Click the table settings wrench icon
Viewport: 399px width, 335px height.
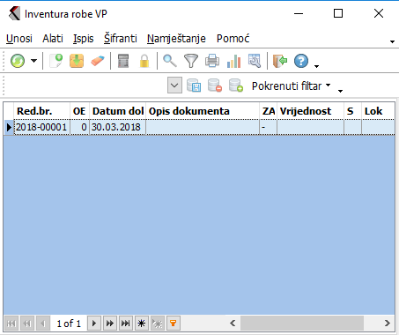tap(255, 61)
